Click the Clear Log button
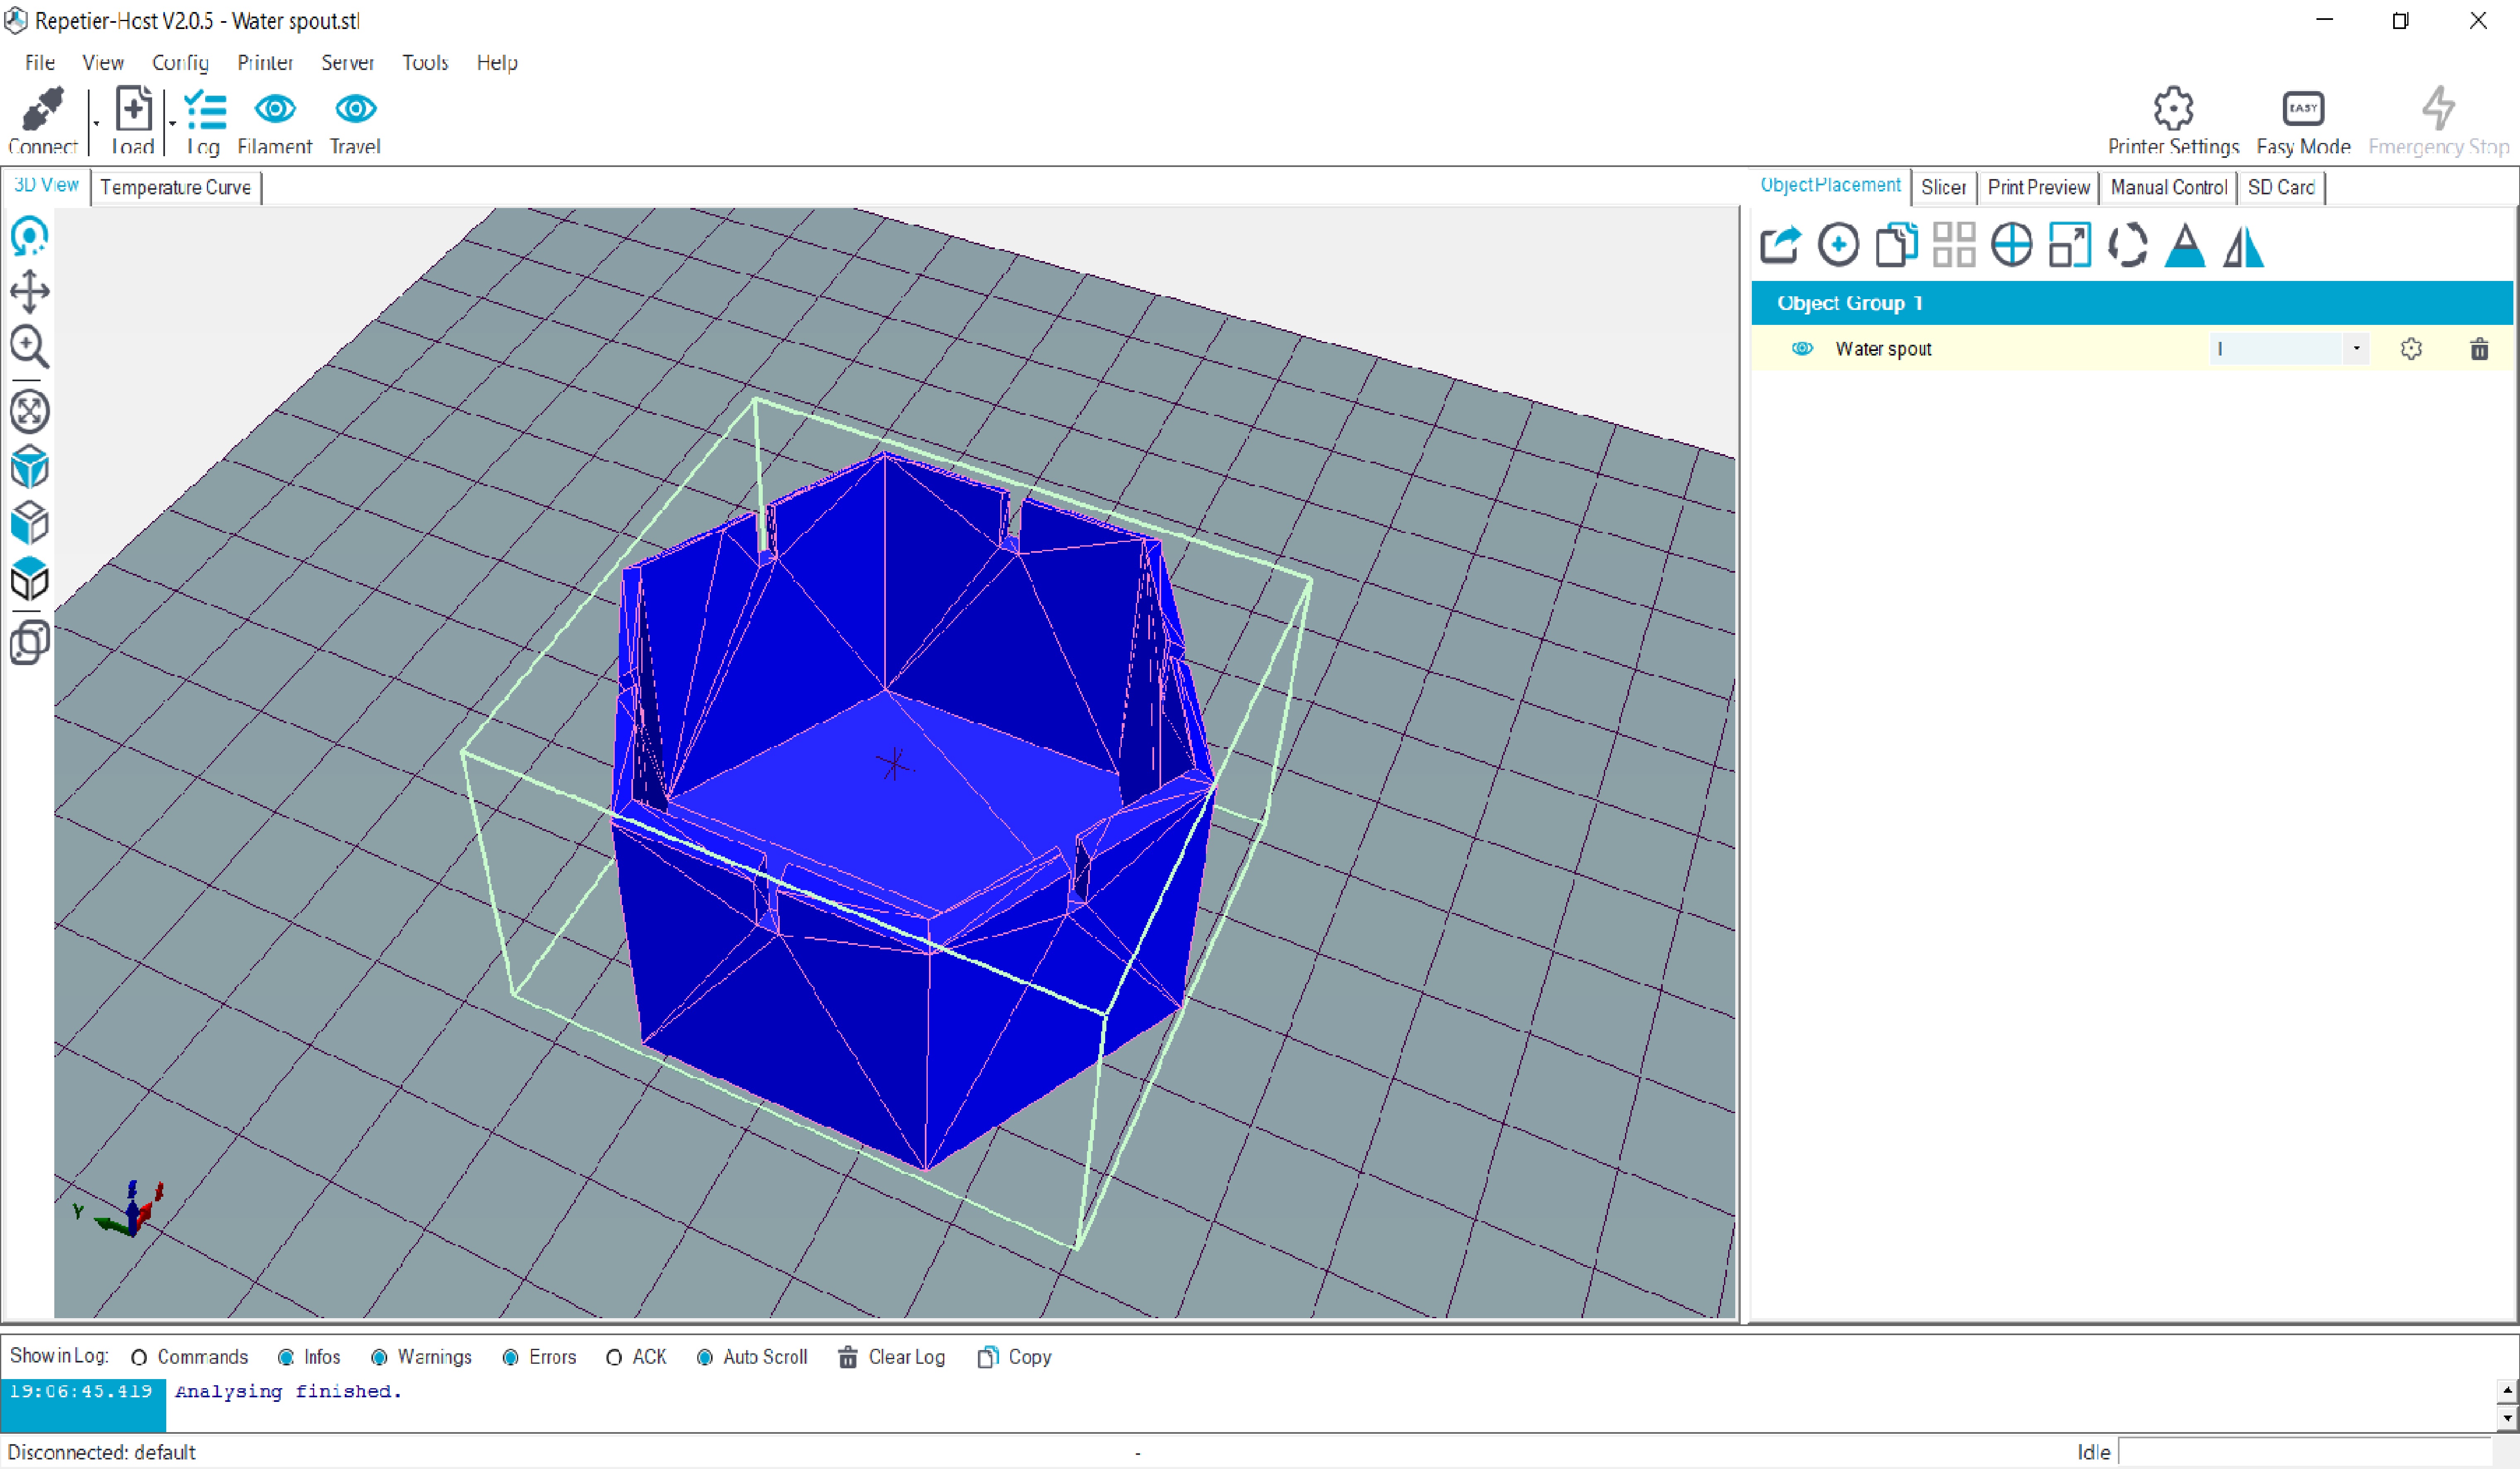Screen dimensions: 2520x1469 tap(891, 1357)
